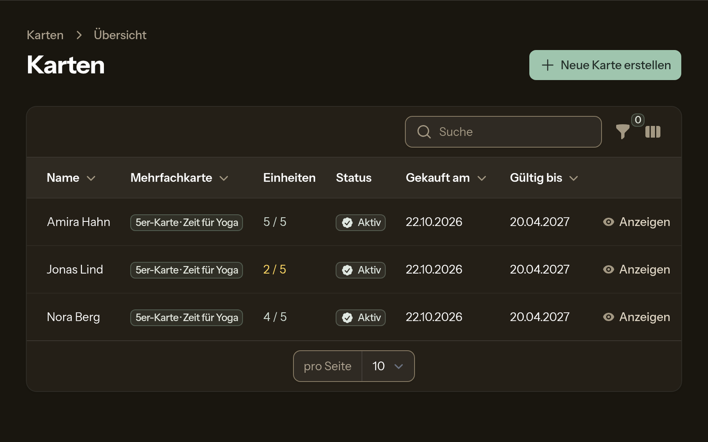Open the per-page 10 dropdown
Image resolution: width=708 pixels, height=442 pixels.
[388, 366]
